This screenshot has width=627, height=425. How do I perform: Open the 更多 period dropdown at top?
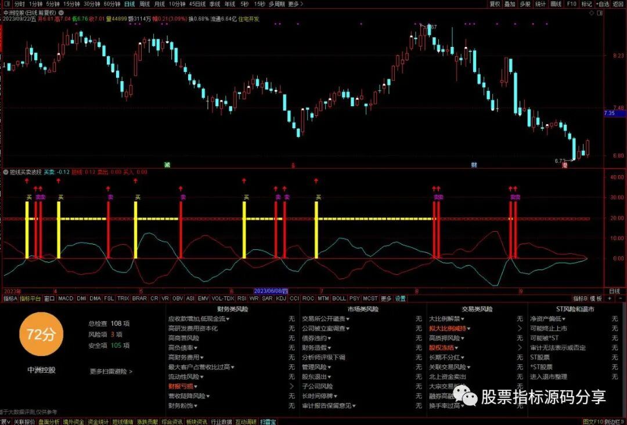point(295,4)
